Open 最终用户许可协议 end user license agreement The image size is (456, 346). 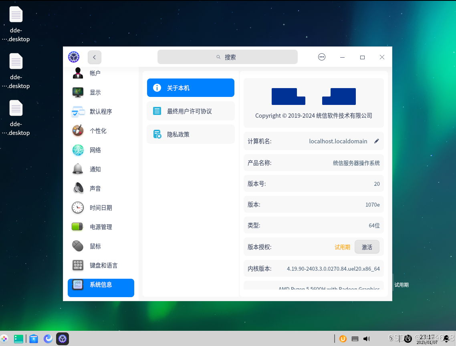point(191,111)
